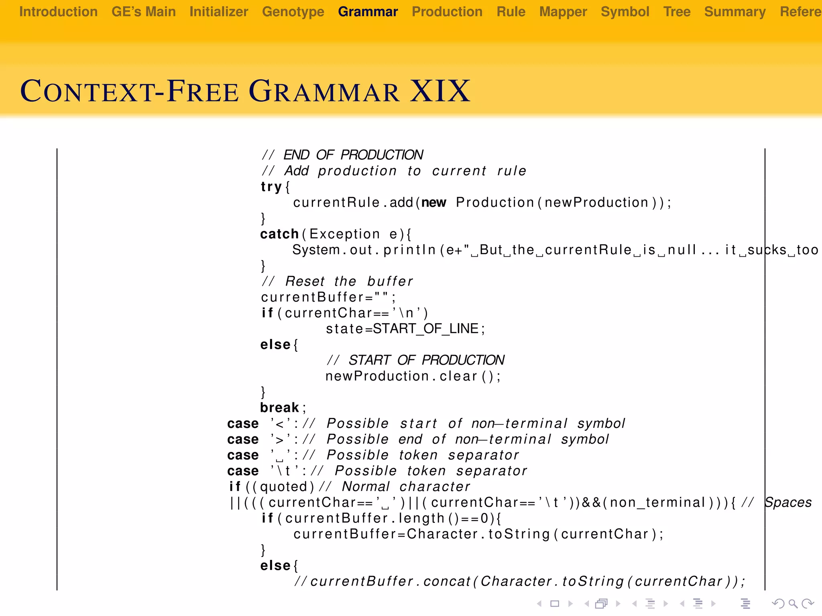Click the slide rectangle navigation icon

555,604
